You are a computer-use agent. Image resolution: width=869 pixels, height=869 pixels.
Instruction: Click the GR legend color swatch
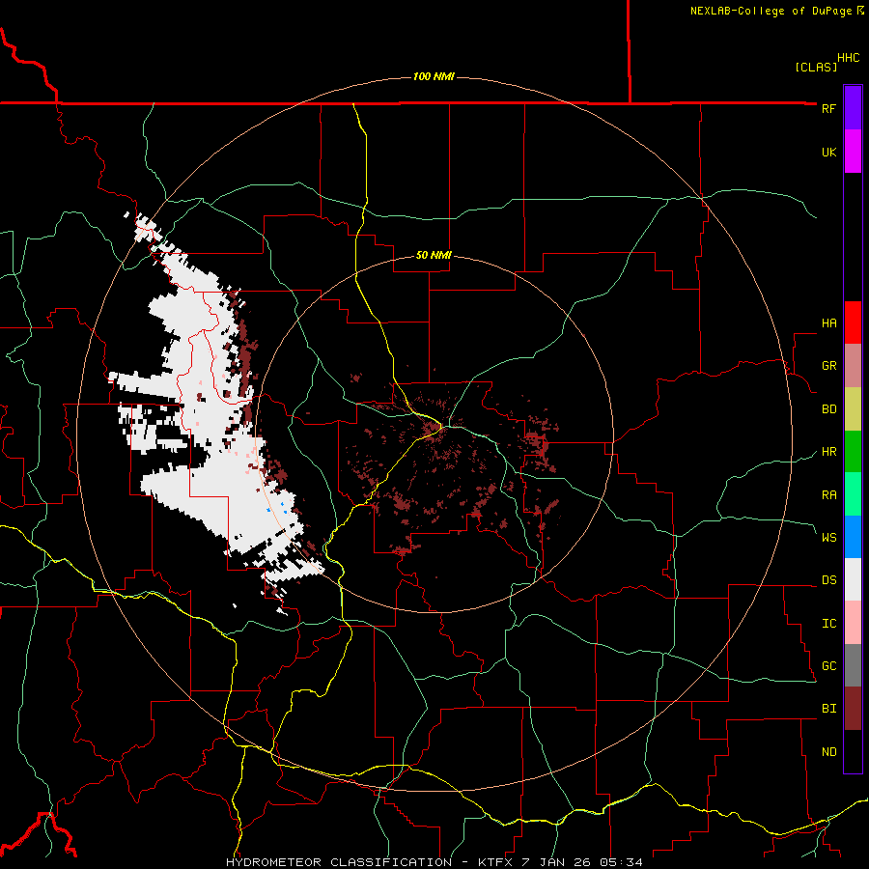[853, 366]
